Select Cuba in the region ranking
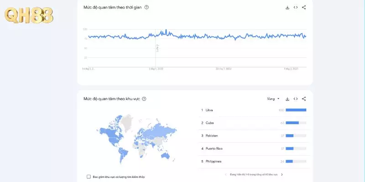Image resolution: width=365 pixels, height=182 pixels. pos(210,123)
